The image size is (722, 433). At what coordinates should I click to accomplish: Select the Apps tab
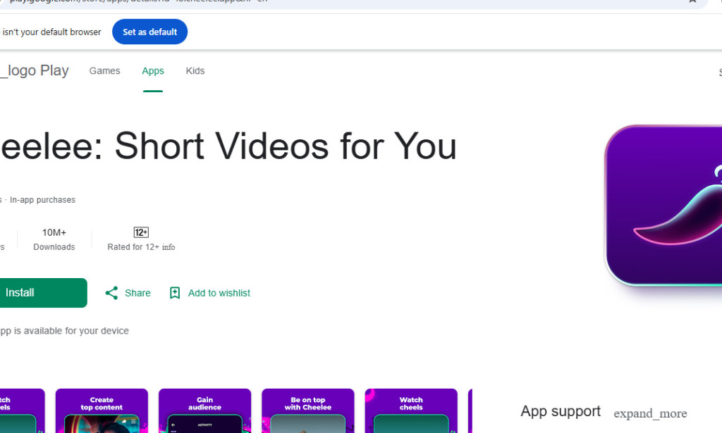pos(153,70)
